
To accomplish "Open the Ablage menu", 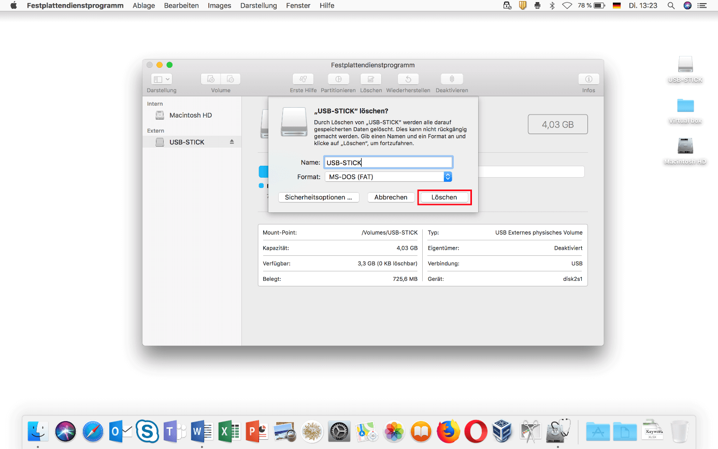I will pos(143,6).
